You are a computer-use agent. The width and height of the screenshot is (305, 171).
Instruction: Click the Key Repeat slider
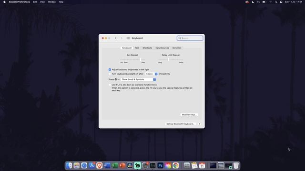[x=132, y=59]
